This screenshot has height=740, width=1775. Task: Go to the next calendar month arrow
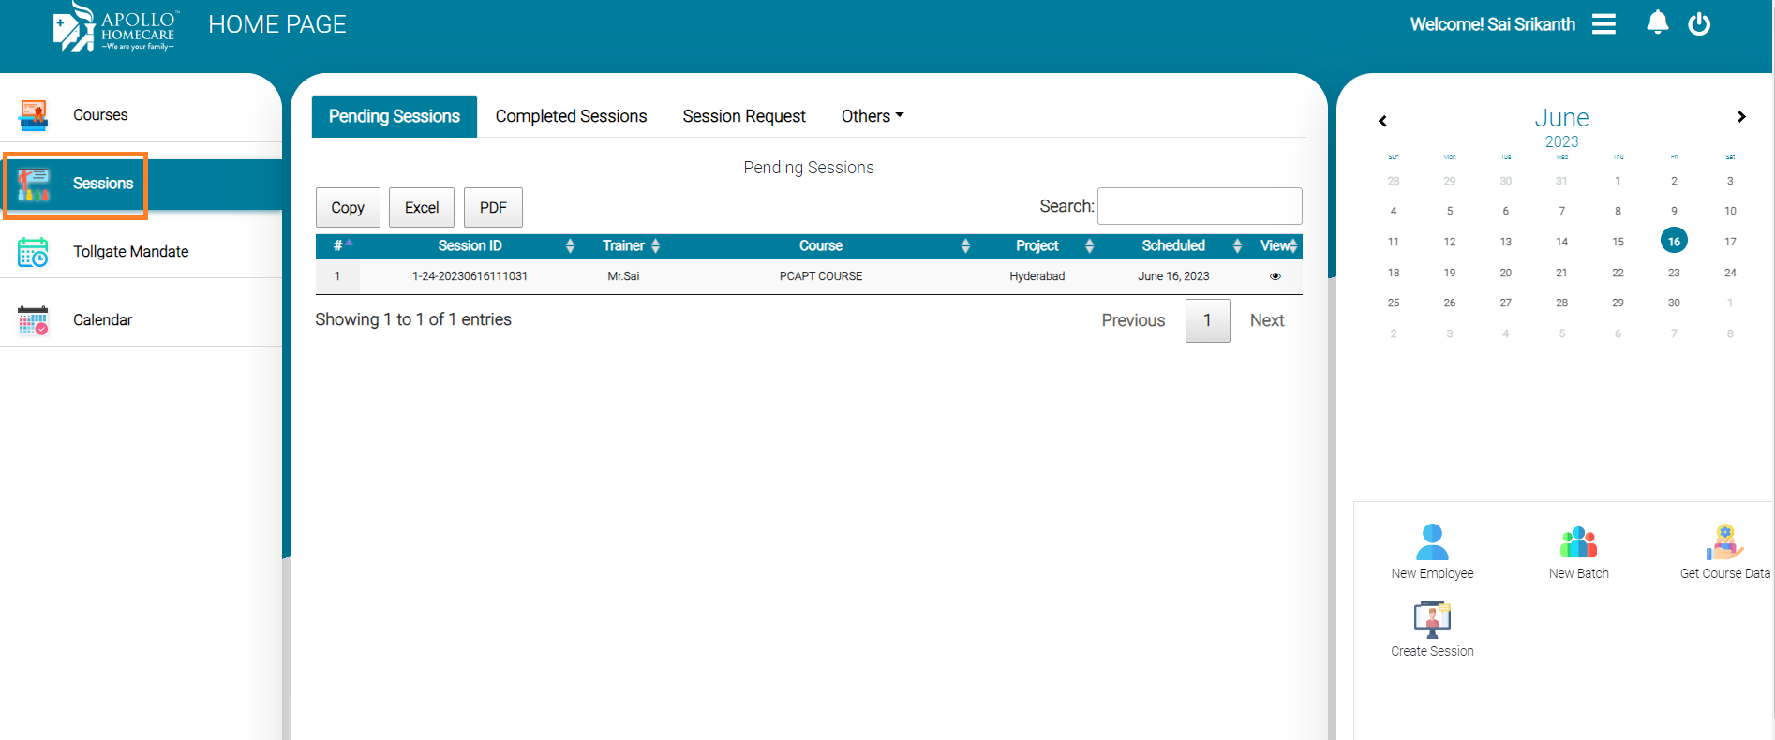1741,117
